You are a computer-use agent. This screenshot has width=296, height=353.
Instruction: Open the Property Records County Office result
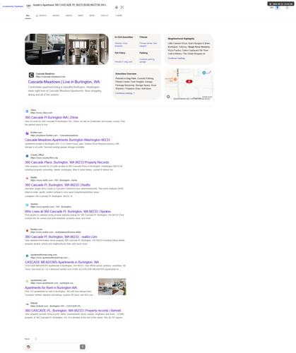[x=67, y=162]
